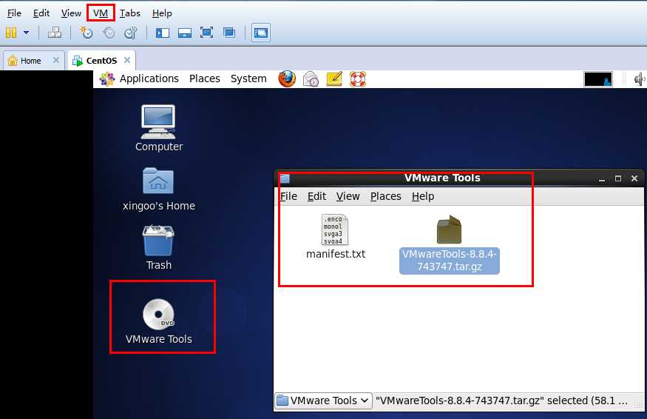Screen dimensions: 647x419
Task: Open File menu in VMware Tools window
Action: coord(288,196)
